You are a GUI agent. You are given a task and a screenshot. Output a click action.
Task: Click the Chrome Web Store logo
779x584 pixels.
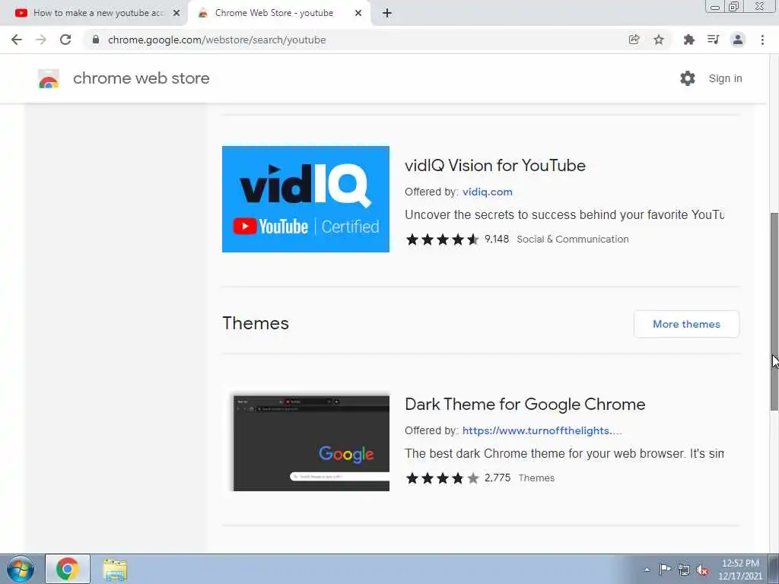coord(49,78)
